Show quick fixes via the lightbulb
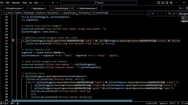Image resolution: width=188 pixels, height=105 pixels. 13,41
